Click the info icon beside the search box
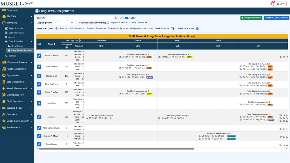The image size is (290, 163). [116, 18]
